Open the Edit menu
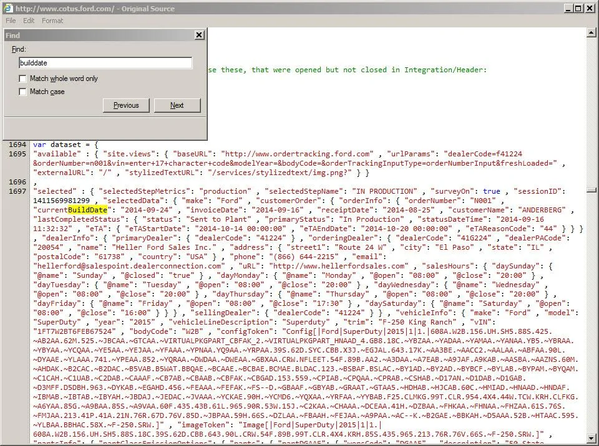 29,21
